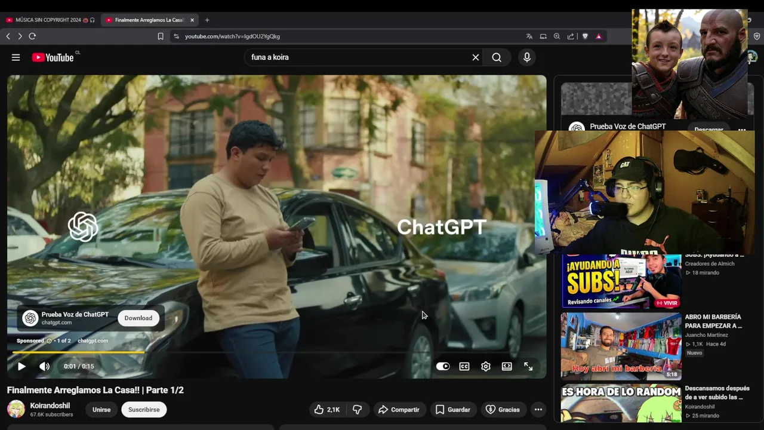Toggle closed captions CC button
Screen dimensions: 764x430
point(464,366)
